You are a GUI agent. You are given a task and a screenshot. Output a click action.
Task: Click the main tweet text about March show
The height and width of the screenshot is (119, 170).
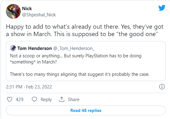(x=85, y=30)
